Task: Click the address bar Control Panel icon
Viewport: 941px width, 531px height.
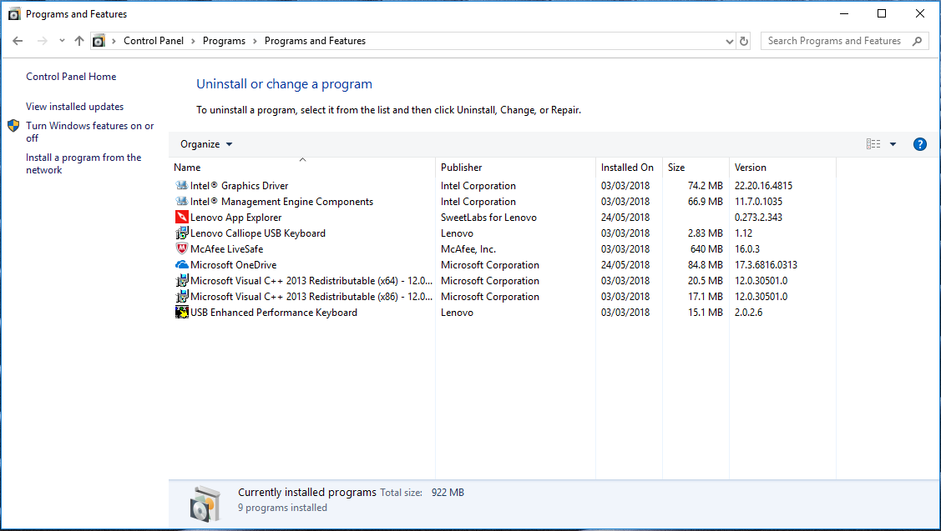Action: tap(99, 41)
